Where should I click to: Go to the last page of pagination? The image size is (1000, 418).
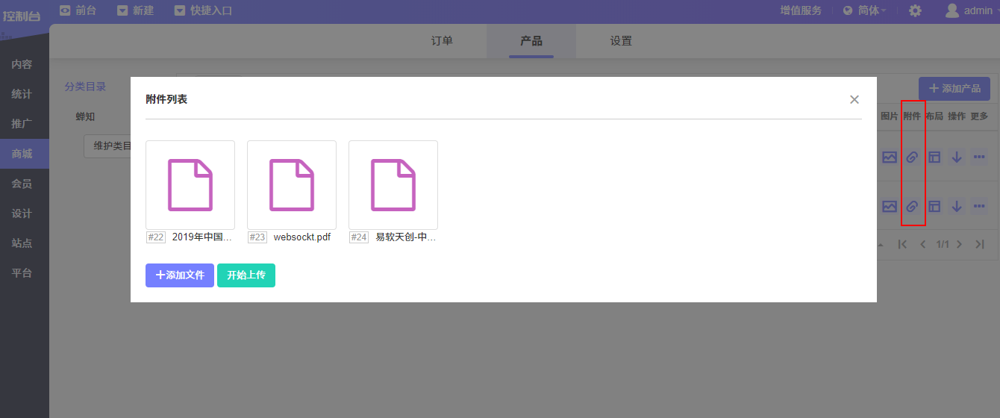pyautogui.click(x=980, y=244)
